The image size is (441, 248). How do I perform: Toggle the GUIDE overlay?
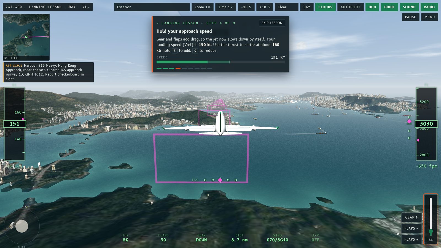[x=389, y=7]
